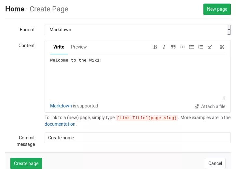Click the Attach a file icon
236x169 pixels.
point(197,106)
